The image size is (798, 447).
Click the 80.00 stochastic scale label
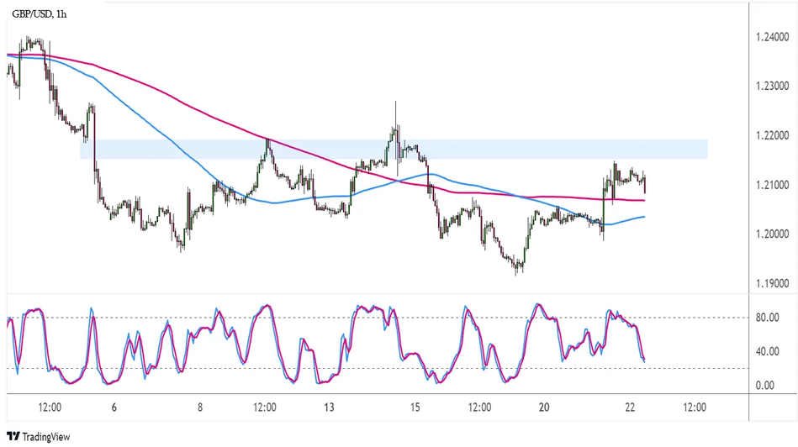tap(768, 318)
